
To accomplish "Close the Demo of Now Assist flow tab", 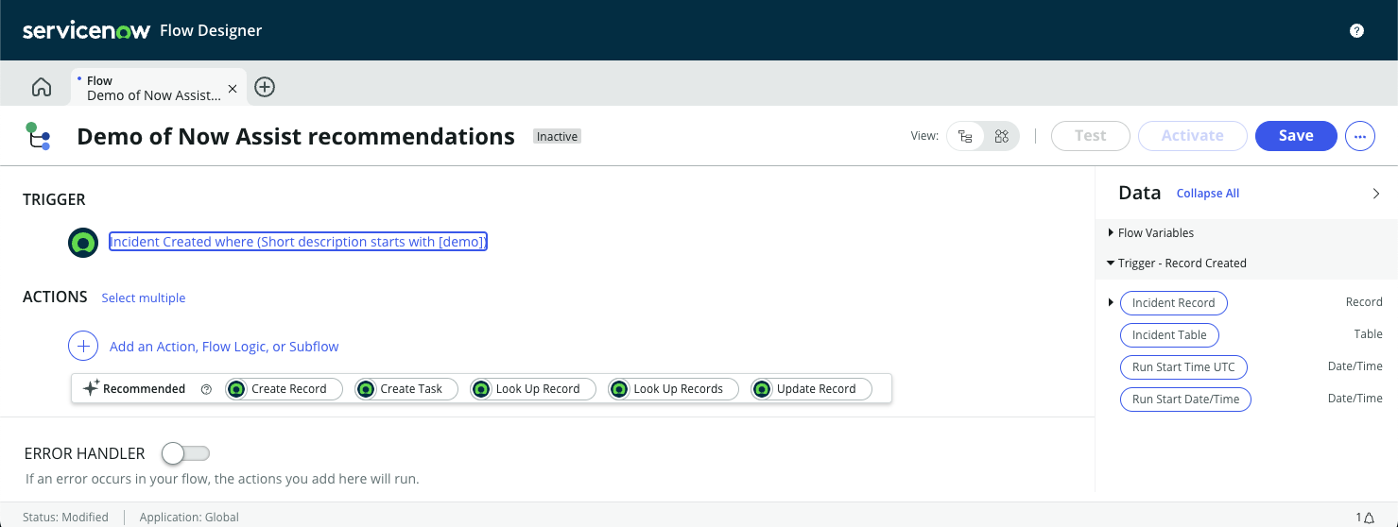I will pyautogui.click(x=233, y=88).
